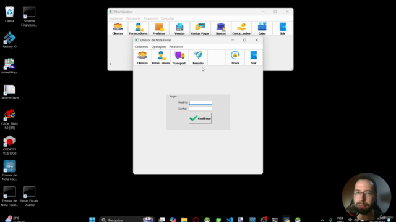Viewport: 396px width, 222px height.
Task: Open Produtos in the MainWindow toolbar
Action: click(x=159, y=28)
